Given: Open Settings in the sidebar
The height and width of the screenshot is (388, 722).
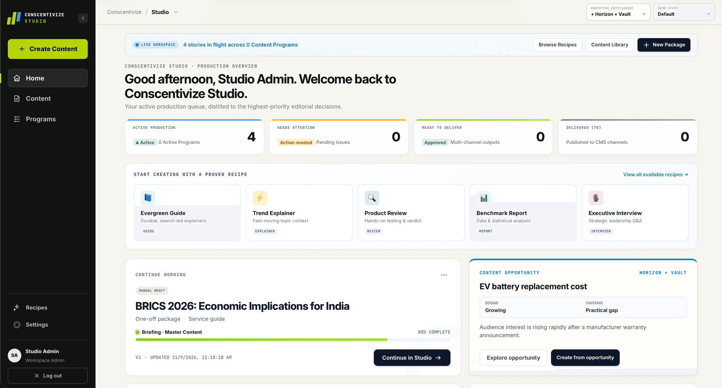Looking at the screenshot, I should click(48, 324).
